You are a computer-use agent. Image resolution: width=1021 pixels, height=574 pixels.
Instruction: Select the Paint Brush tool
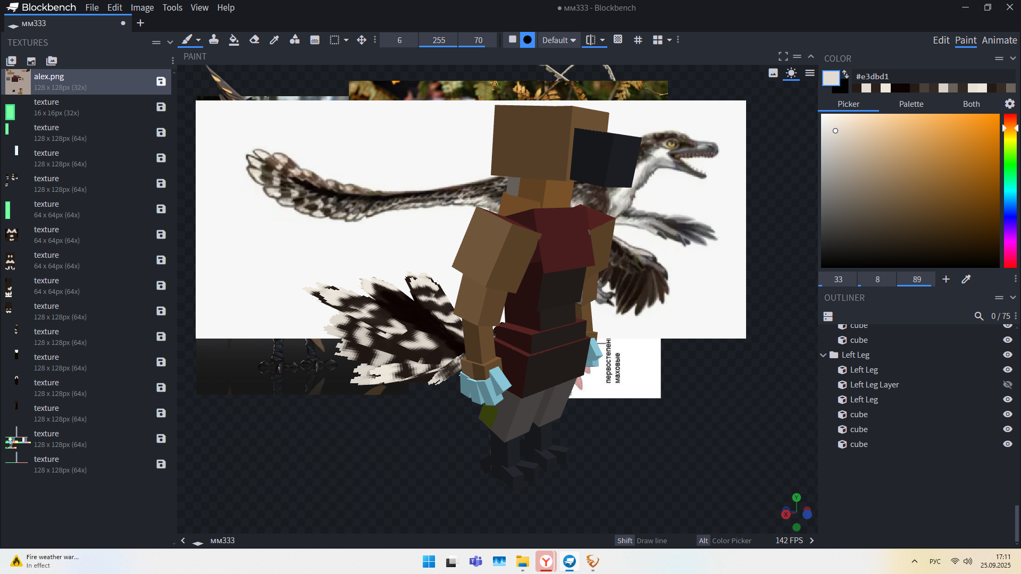click(x=187, y=40)
